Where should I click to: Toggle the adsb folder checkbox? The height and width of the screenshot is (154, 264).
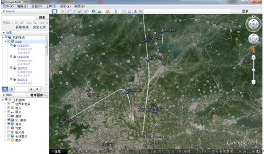pos(9,41)
